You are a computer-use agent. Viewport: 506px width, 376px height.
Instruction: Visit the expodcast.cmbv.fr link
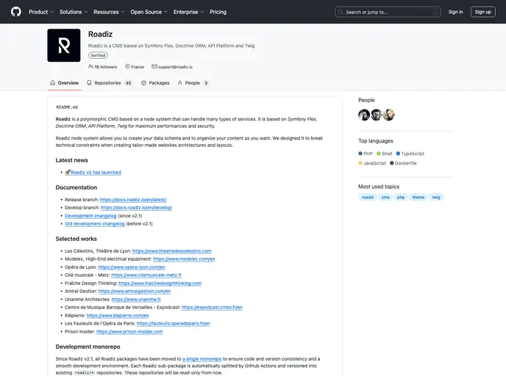[212, 308]
